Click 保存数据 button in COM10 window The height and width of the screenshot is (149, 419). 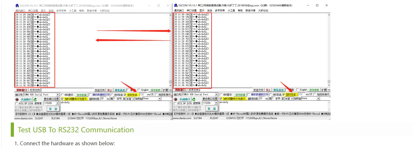pyautogui.click(x=240, y=95)
